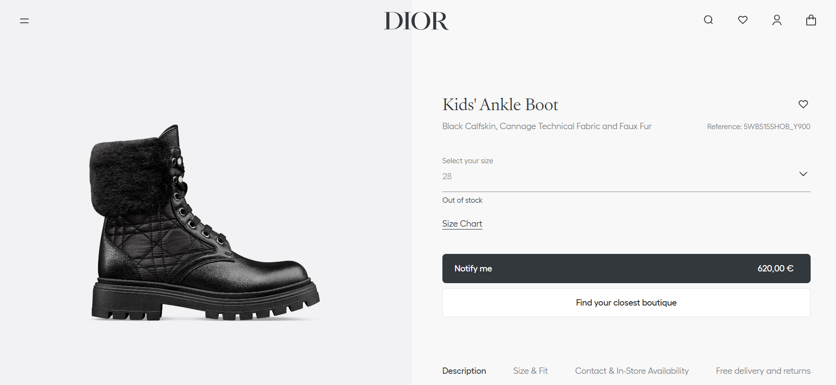The image size is (836, 385).
Task: Open Contact & In-Store Availability tab
Action: (x=632, y=371)
